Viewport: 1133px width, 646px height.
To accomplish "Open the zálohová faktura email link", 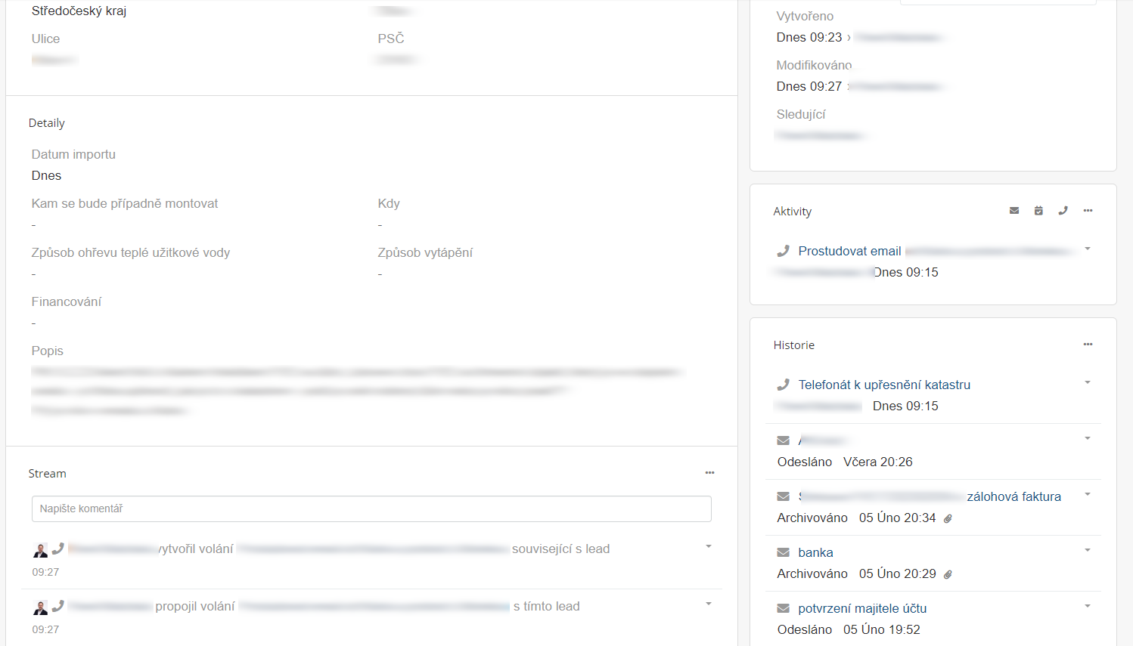I will tap(1013, 496).
